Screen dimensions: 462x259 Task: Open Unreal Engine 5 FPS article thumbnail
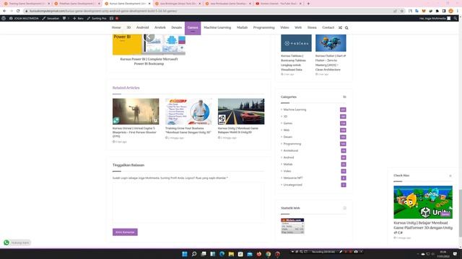click(136, 112)
